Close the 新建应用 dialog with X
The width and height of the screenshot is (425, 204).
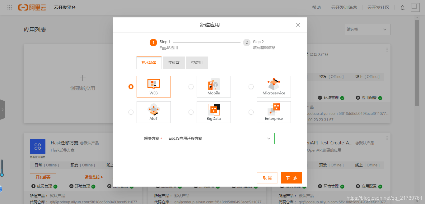pyautogui.click(x=298, y=25)
